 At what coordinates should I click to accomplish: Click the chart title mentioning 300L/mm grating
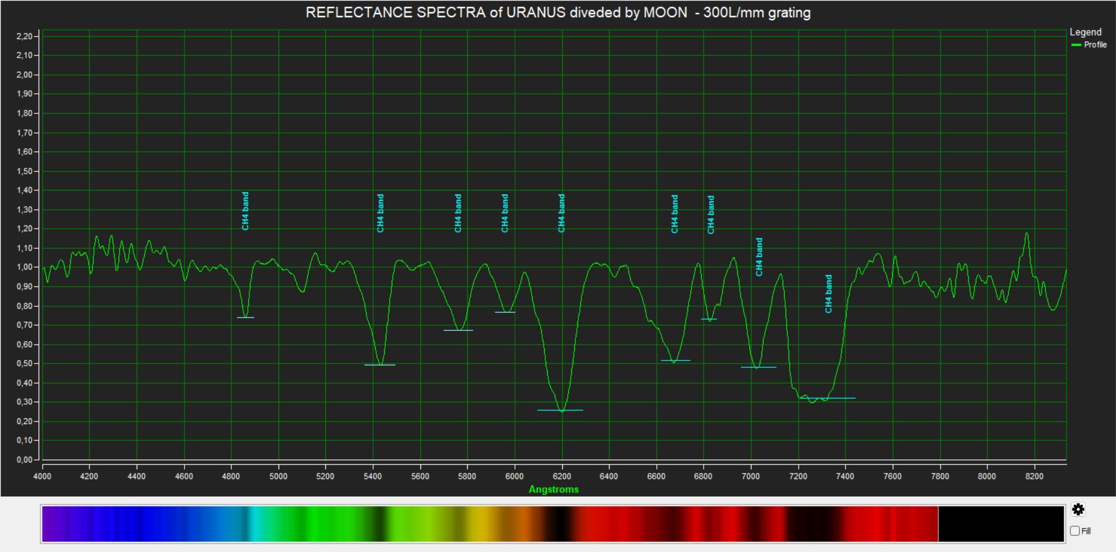coord(558,13)
